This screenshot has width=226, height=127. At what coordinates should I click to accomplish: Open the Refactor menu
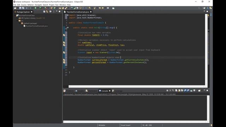pos(31,5)
